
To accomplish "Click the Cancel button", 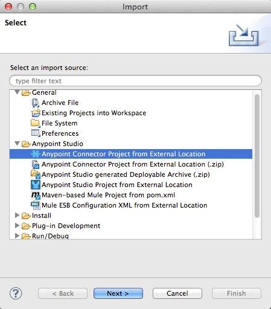I will (177, 293).
